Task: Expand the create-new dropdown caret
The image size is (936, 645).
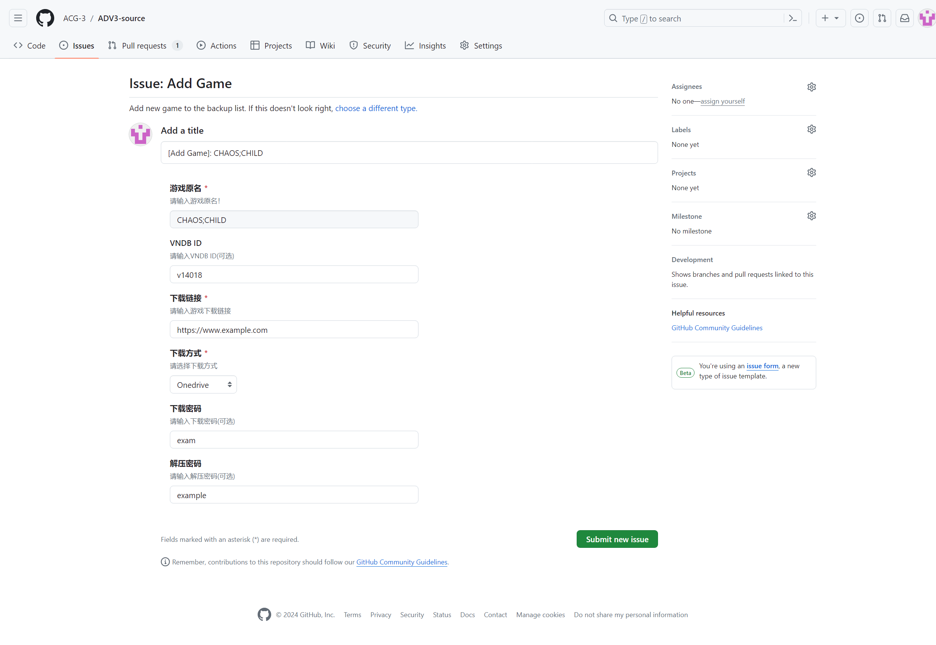Action: pos(837,18)
